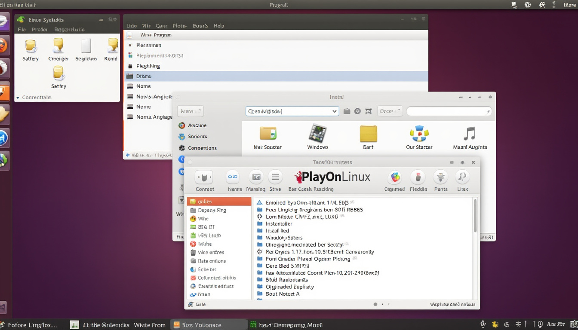
Task: Click the Fleddio toolbar icon in PlayOnLinux
Action: 418,177
